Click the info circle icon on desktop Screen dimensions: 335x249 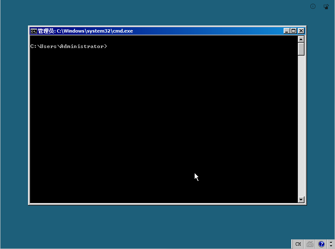click(x=312, y=6)
